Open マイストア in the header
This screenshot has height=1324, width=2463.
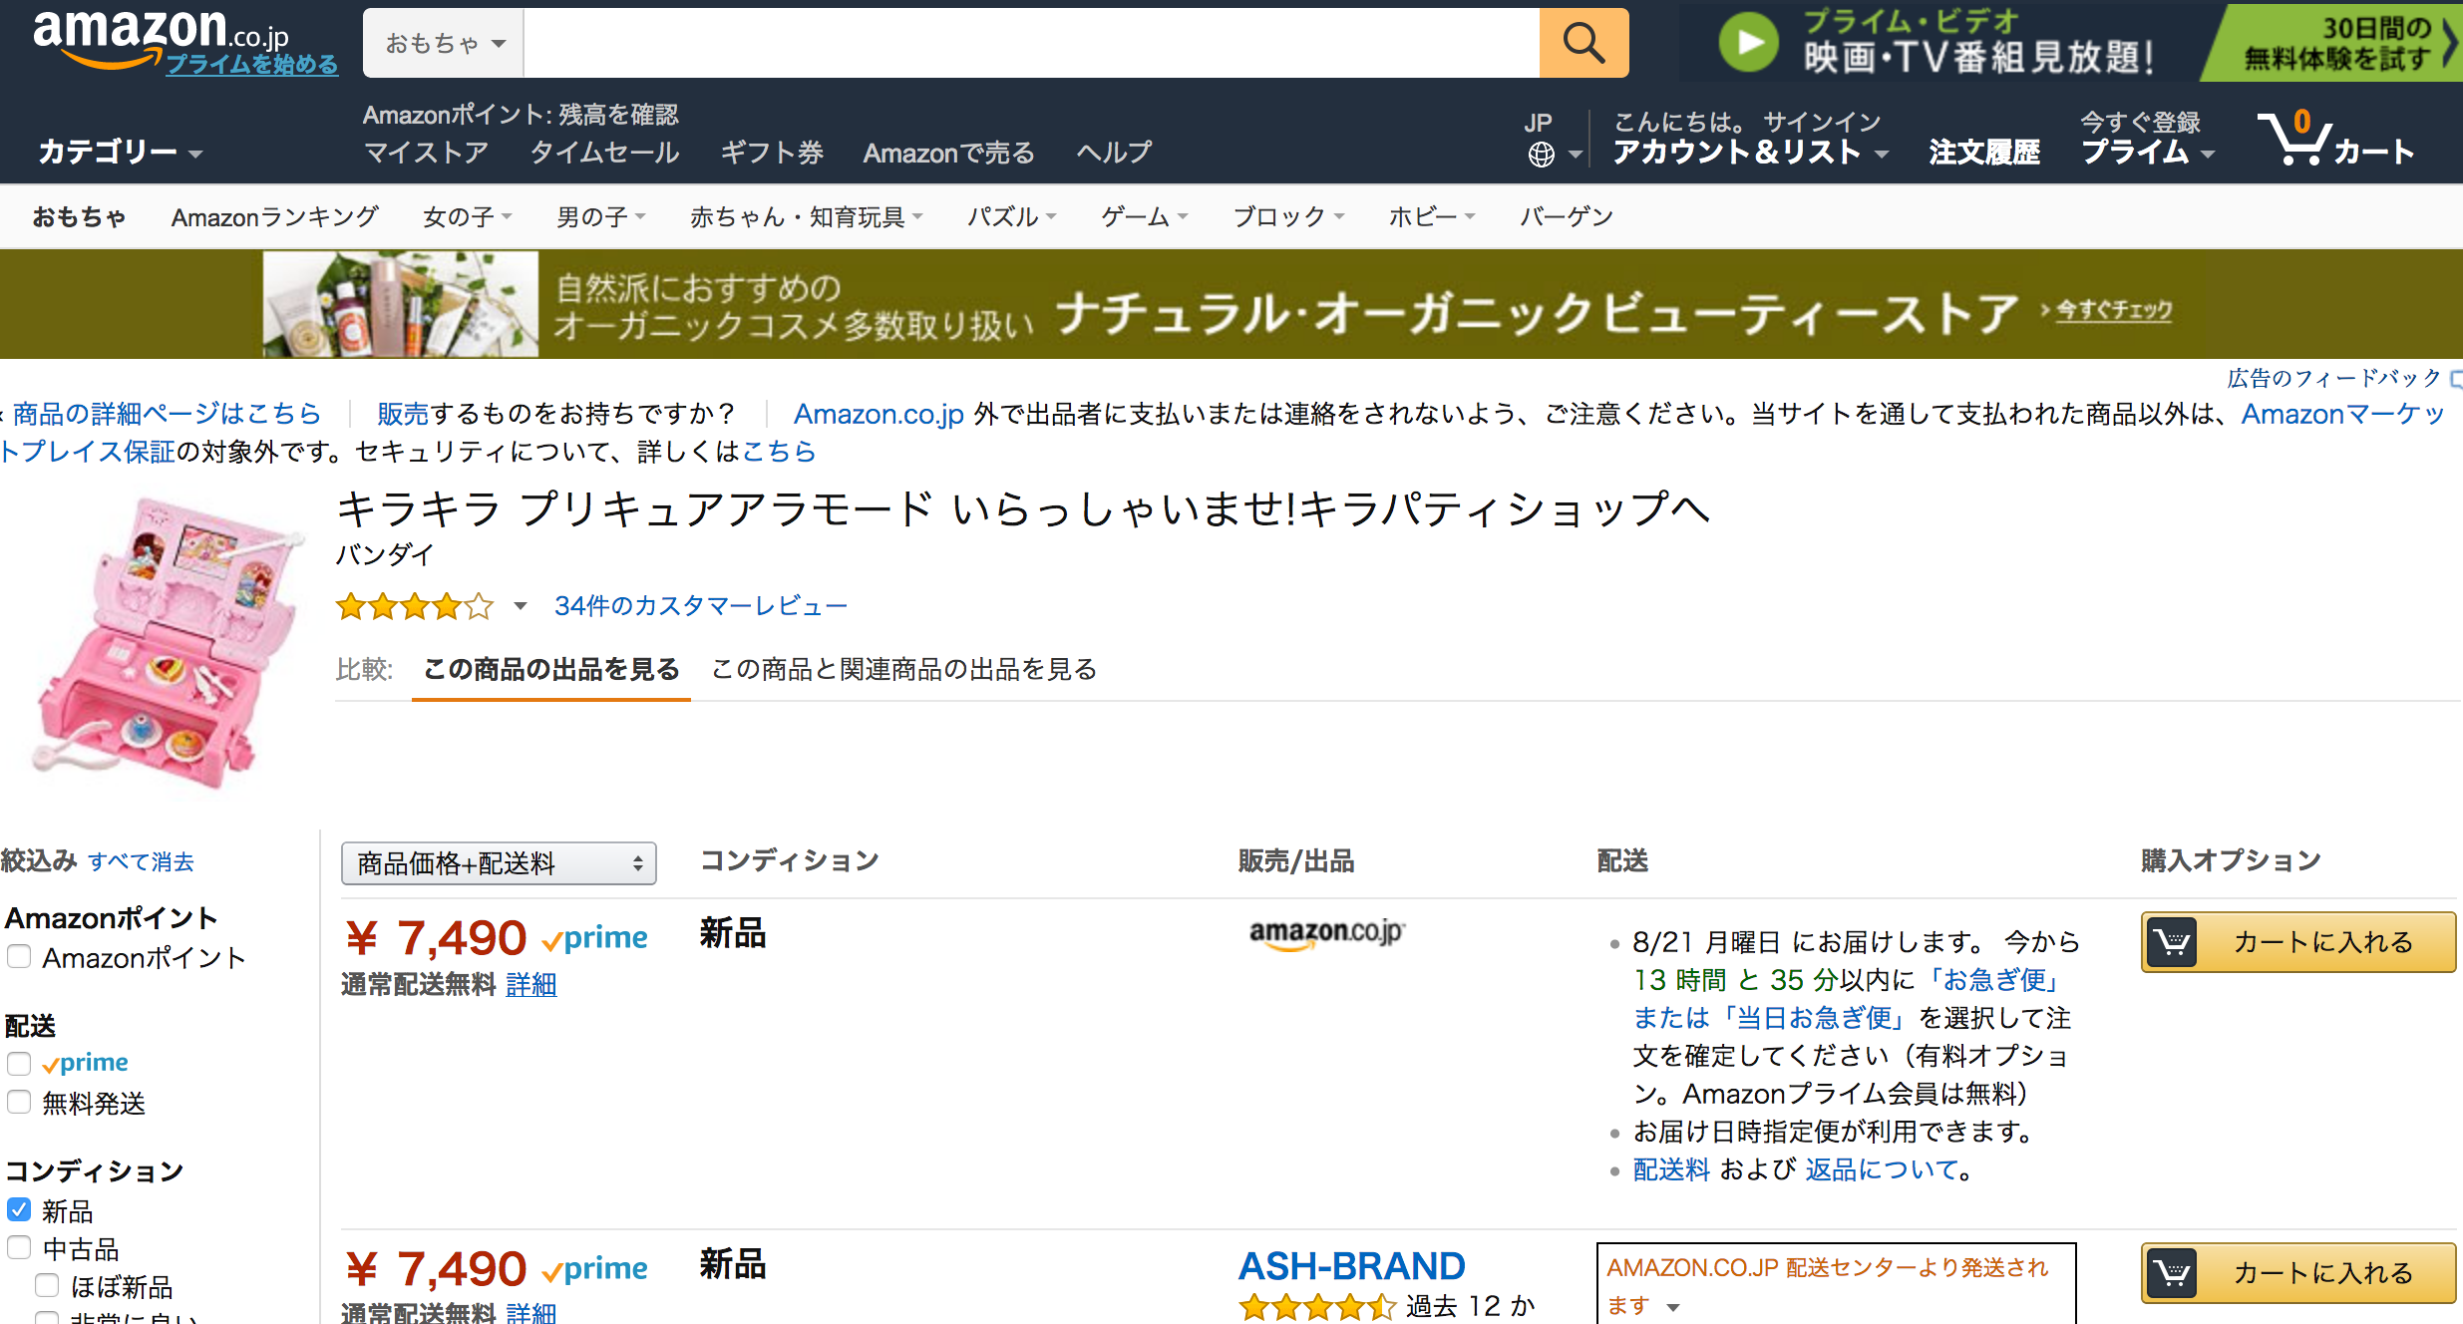(426, 152)
